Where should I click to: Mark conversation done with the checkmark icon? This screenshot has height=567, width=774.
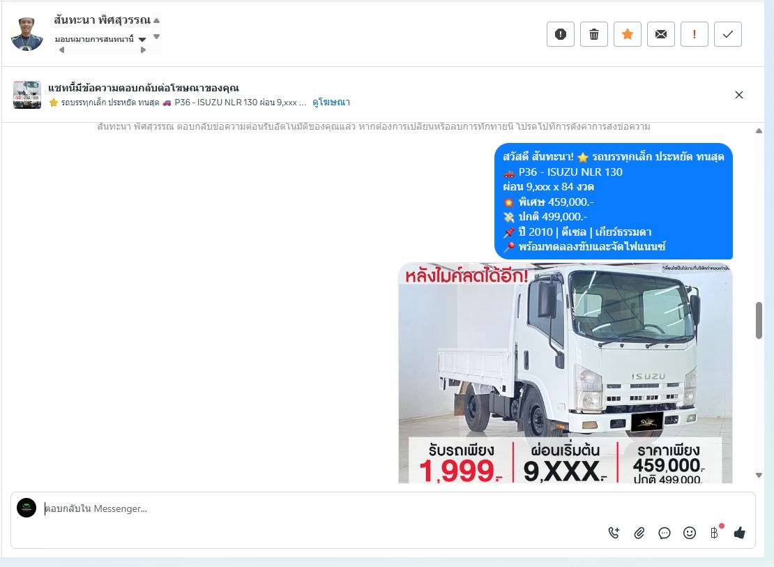click(x=728, y=34)
